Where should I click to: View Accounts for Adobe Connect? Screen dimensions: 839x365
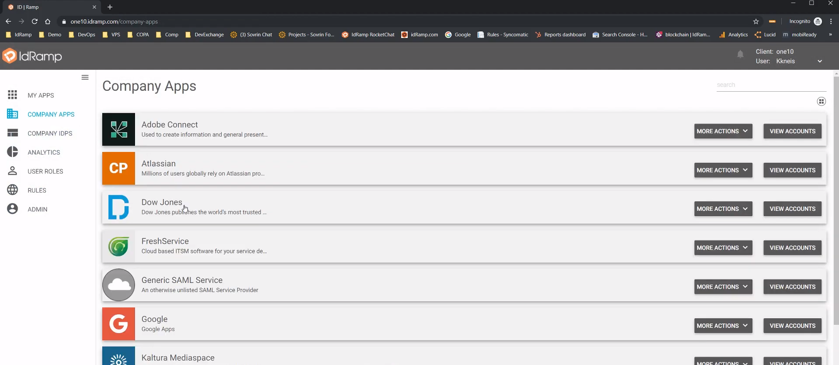click(792, 131)
